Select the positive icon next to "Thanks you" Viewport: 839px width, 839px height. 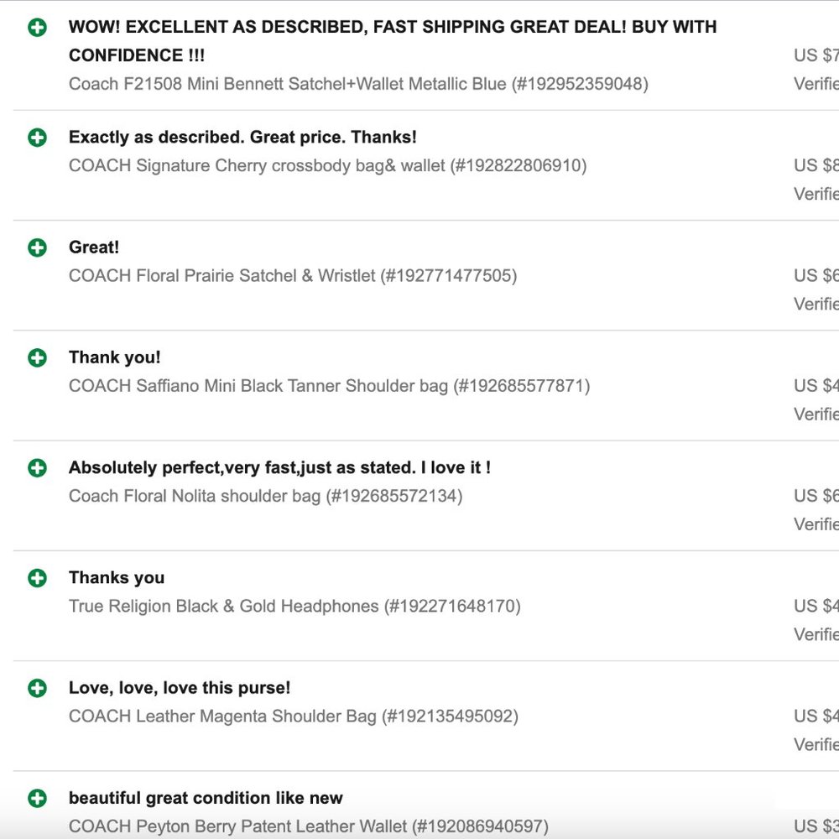click(x=37, y=578)
